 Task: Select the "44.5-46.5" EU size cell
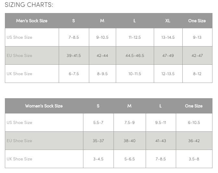point(135,56)
